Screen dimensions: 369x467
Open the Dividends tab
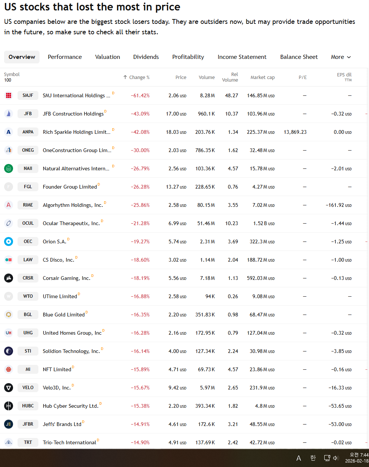pos(146,57)
